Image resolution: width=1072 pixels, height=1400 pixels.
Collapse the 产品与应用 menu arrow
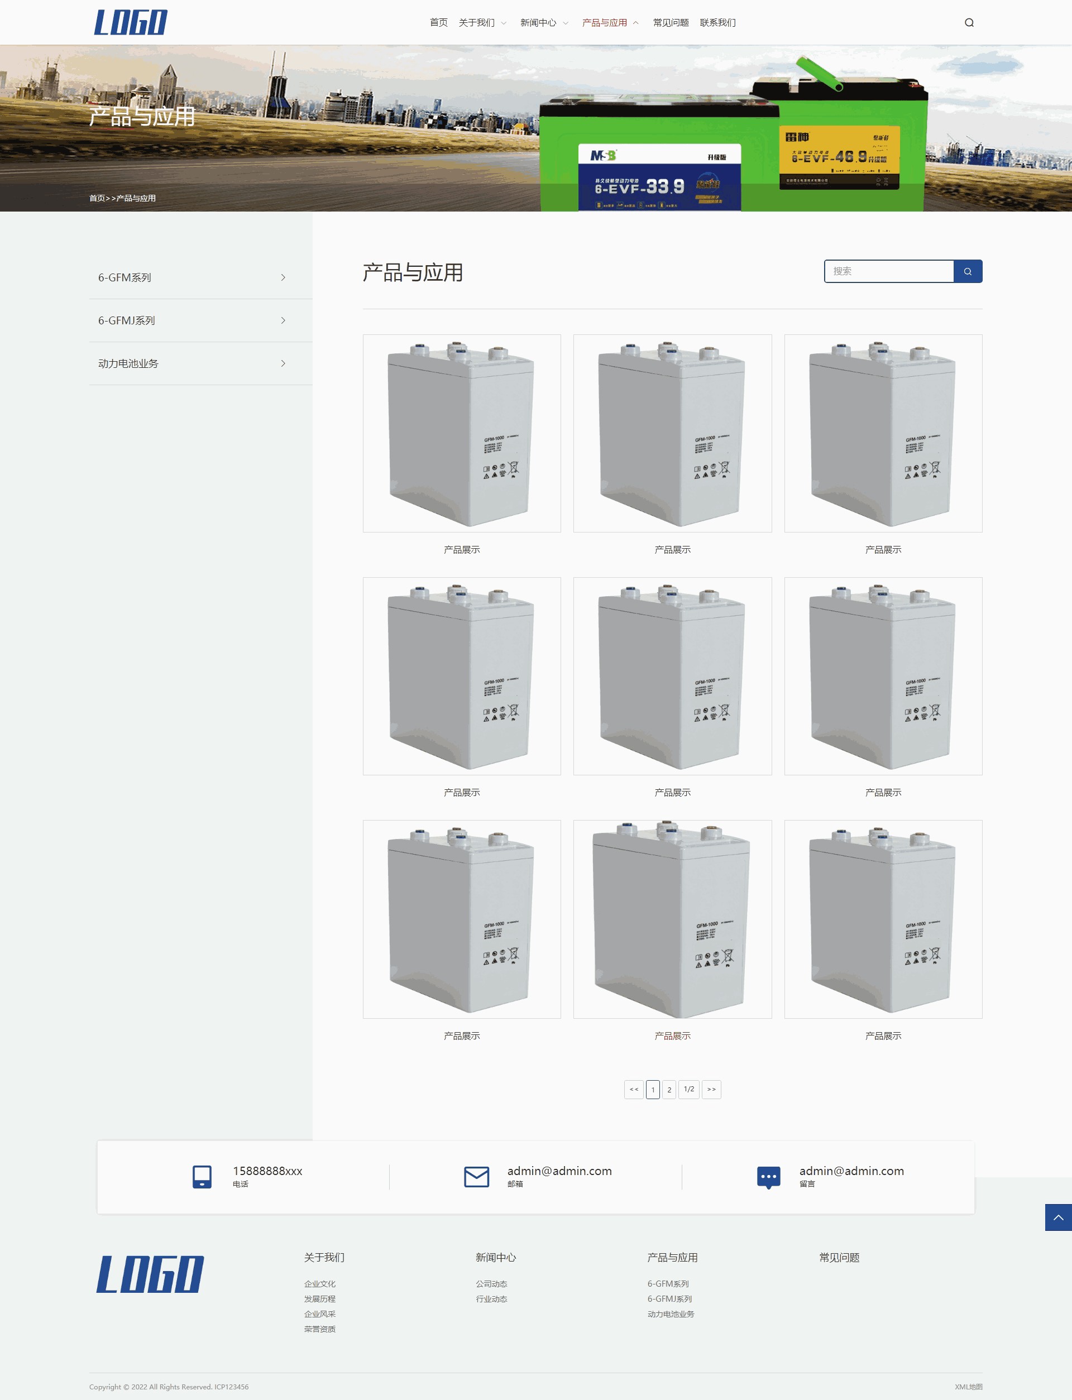[x=635, y=23]
